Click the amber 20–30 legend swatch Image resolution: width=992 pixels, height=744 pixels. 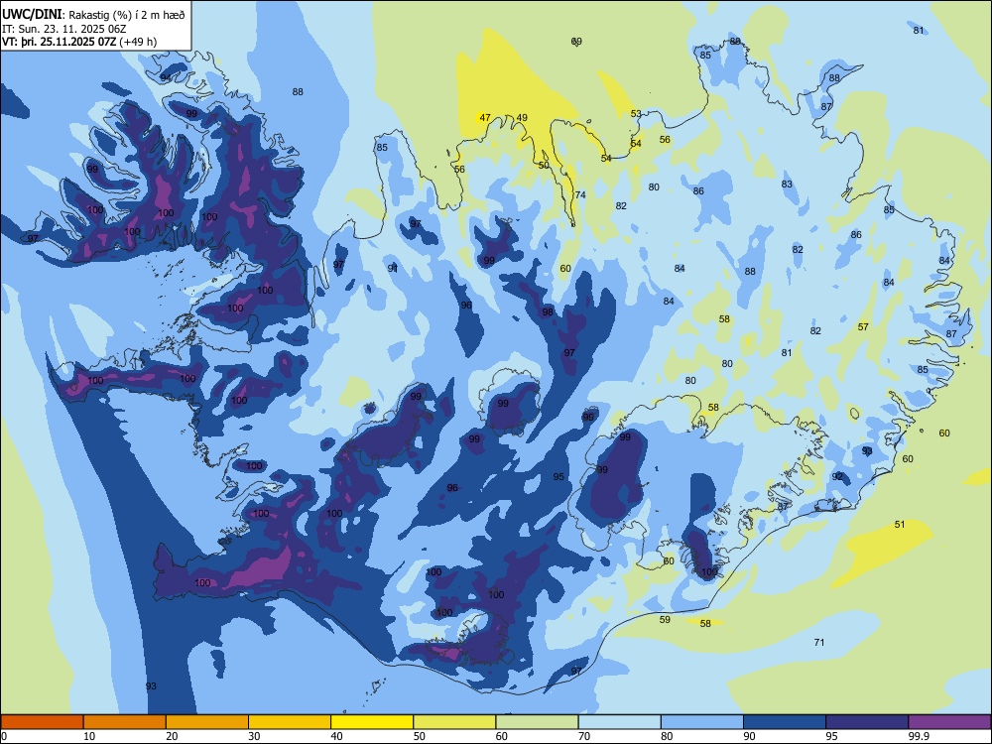click(207, 722)
